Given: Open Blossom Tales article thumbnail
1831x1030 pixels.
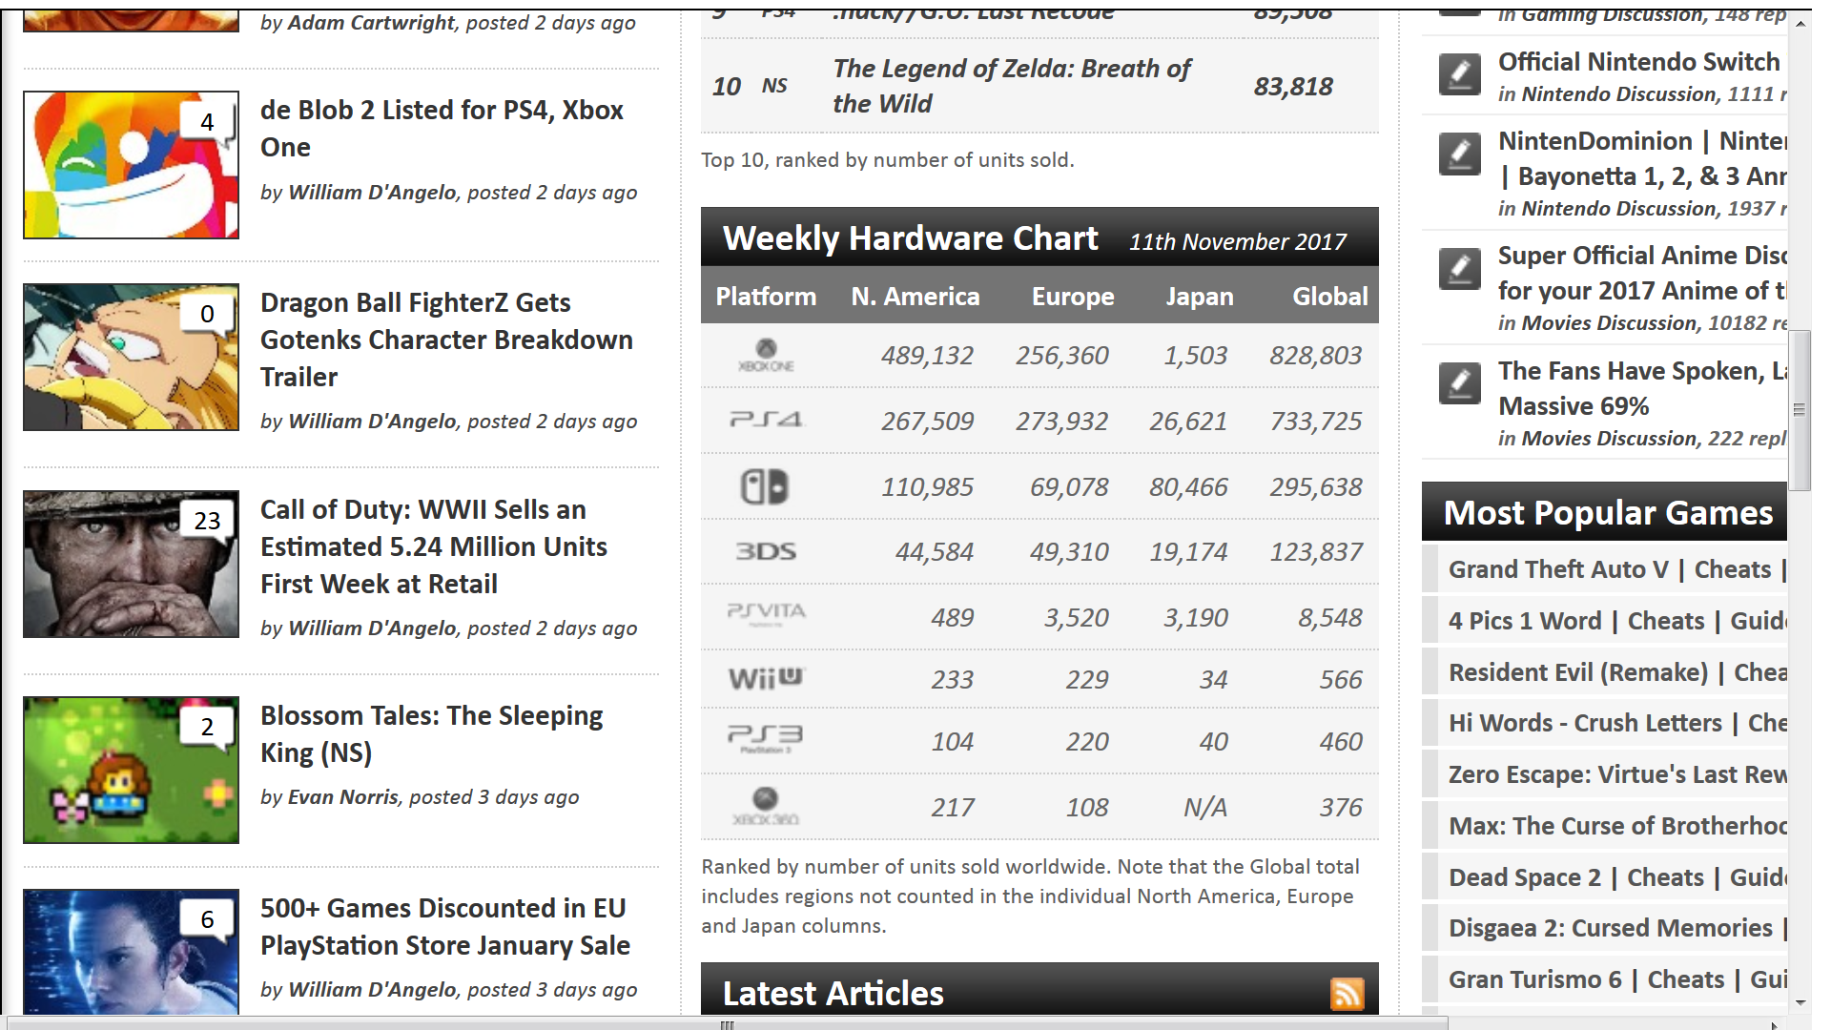Looking at the screenshot, I should pos(131,770).
